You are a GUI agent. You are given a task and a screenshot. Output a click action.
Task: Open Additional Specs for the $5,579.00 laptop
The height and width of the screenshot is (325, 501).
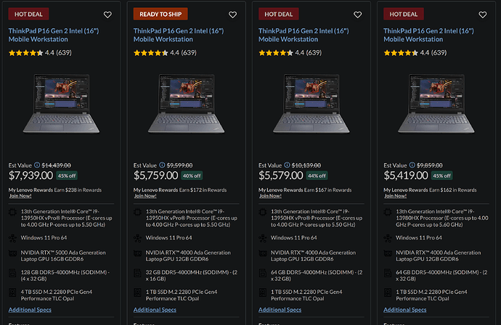point(280,310)
